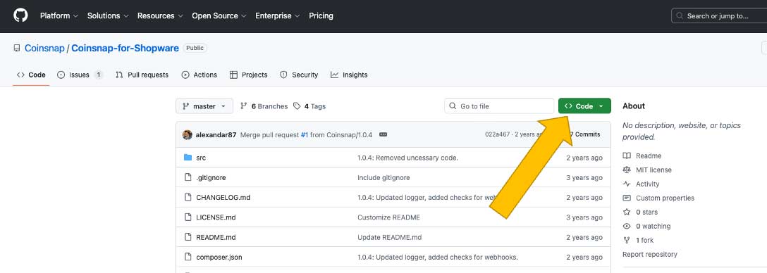Click the file icon beside LICENSE.md
767x273 pixels.
188,217
